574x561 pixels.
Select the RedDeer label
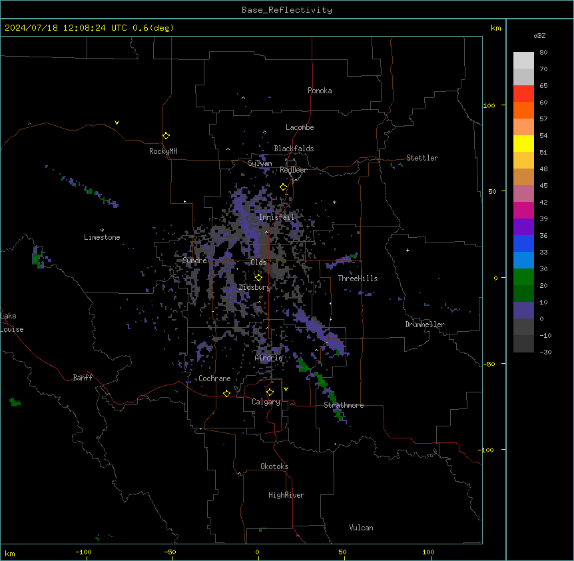click(293, 170)
